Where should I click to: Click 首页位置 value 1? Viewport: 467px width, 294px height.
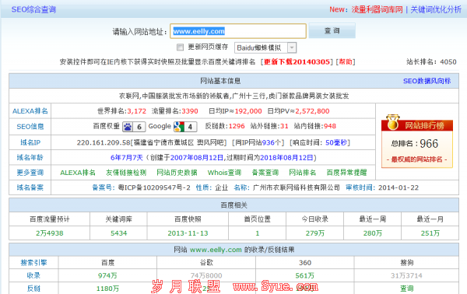[258, 233]
